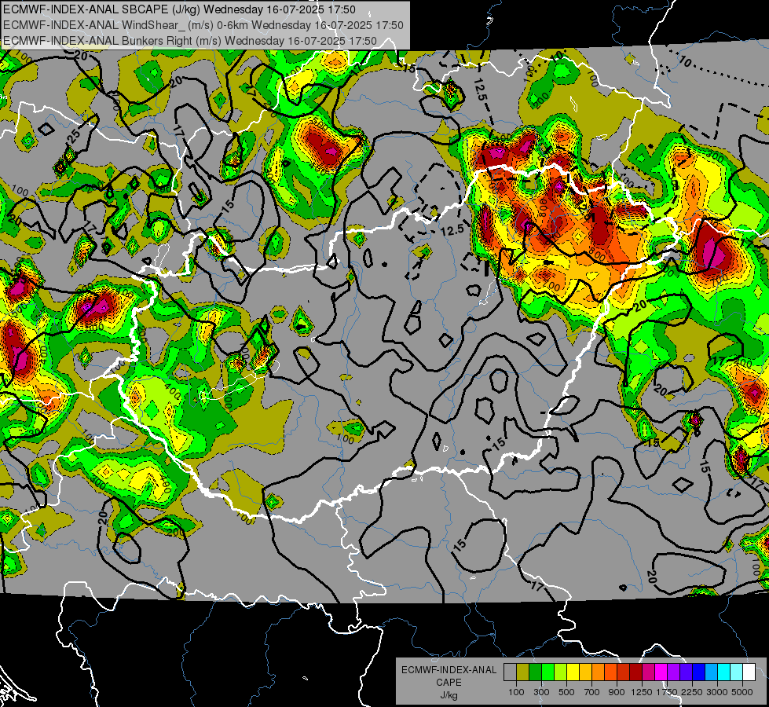
Task: Click the 700 value under legend bar
Action: tap(592, 692)
